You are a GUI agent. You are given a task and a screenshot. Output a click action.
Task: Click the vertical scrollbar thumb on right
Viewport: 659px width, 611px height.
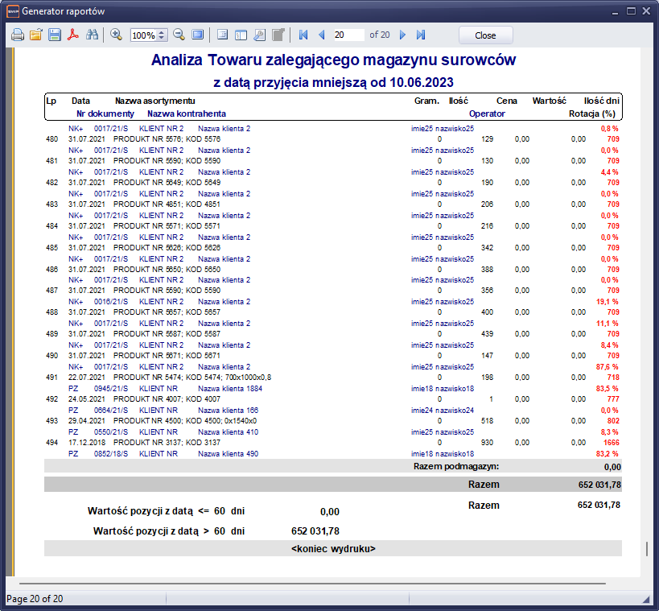646,549
